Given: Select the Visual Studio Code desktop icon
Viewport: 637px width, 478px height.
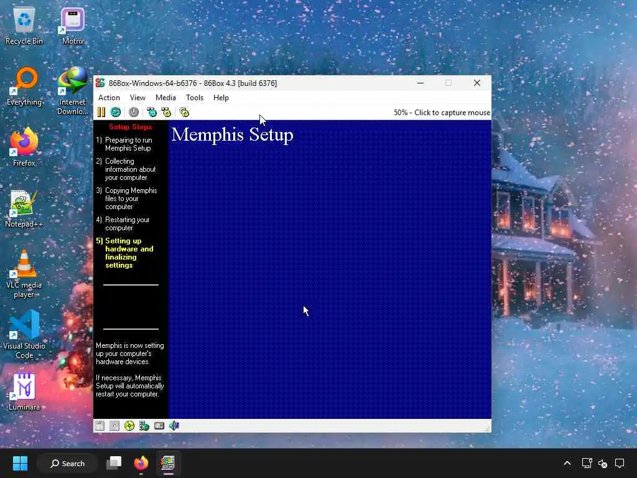Looking at the screenshot, I should tap(24, 335).
